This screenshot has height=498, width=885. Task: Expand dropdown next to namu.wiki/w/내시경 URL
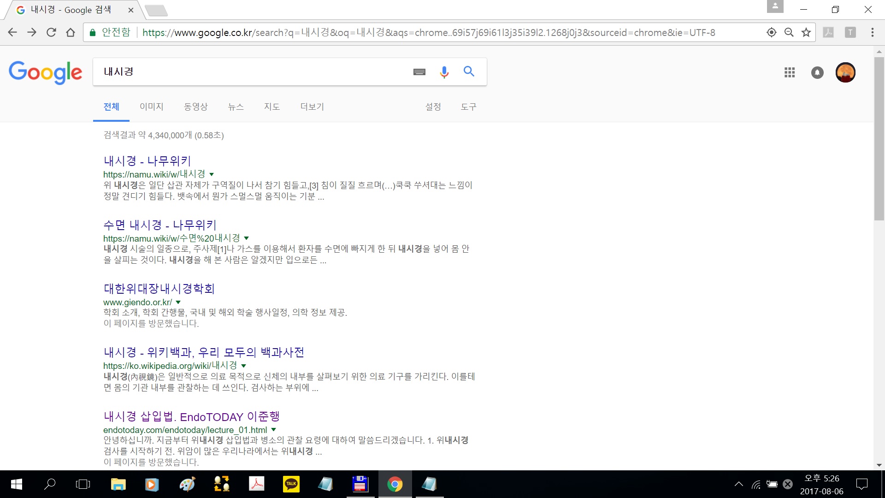(212, 174)
